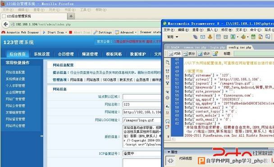This screenshot has height=167, width=274.
Task: Open 友情链接管理 link in left sidebar
Action: click(x=15, y=113)
